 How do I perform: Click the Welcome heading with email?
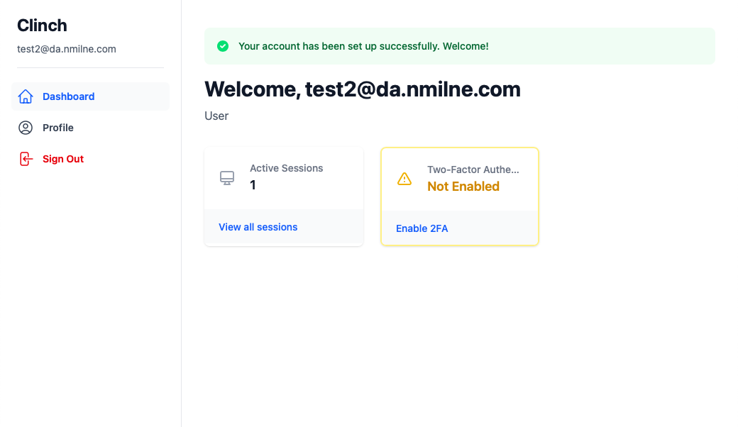point(363,89)
